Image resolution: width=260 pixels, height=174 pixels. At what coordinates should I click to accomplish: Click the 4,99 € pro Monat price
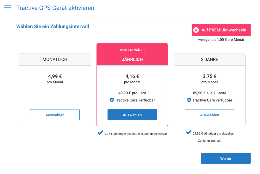click(x=55, y=79)
